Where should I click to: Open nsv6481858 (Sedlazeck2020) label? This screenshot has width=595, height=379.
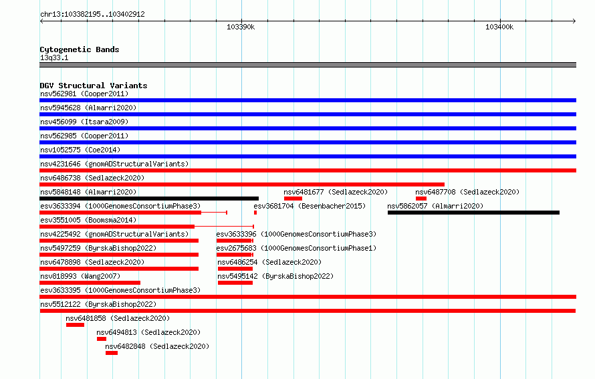point(118,318)
